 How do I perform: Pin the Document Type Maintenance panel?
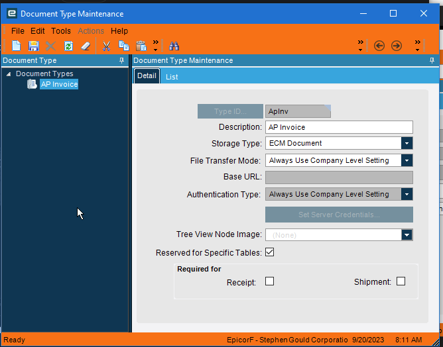coord(432,60)
